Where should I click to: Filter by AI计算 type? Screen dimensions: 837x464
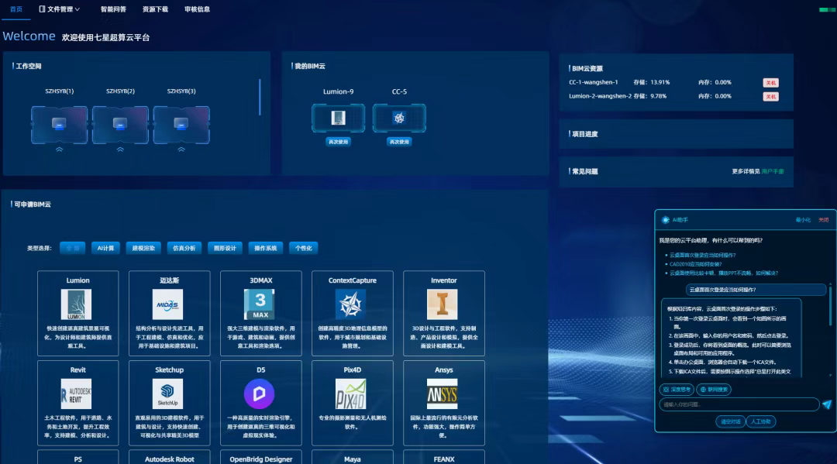point(105,249)
